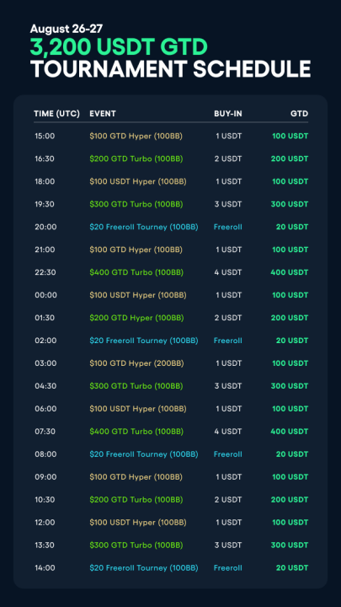Click the Freeroll buy-in at 02:00

click(227, 341)
